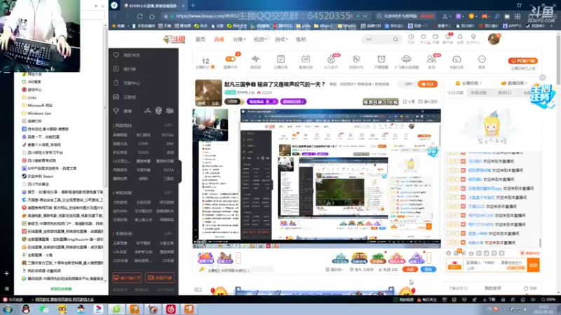Expand the 网游竞技 全部 link in sidebar
This screenshot has width=561, height=315.
tap(169, 125)
